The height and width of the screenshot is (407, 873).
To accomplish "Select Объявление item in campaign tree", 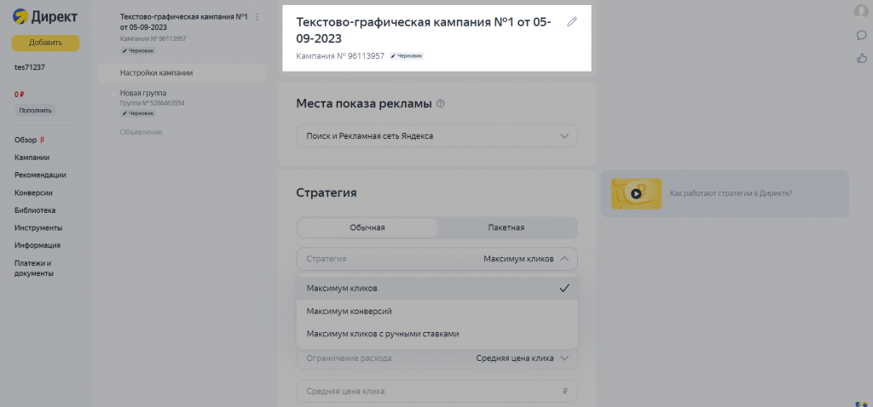I will point(141,132).
